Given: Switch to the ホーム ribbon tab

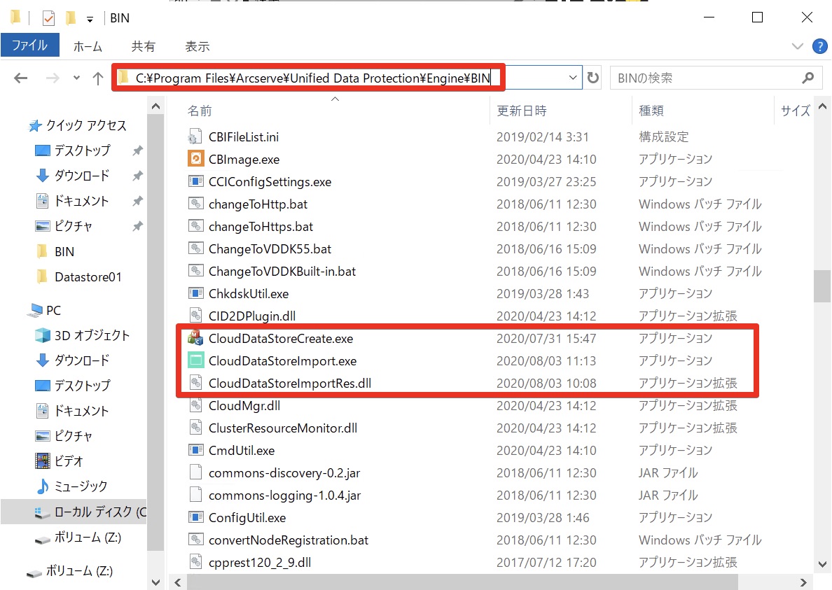Looking at the screenshot, I should pos(88,47).
